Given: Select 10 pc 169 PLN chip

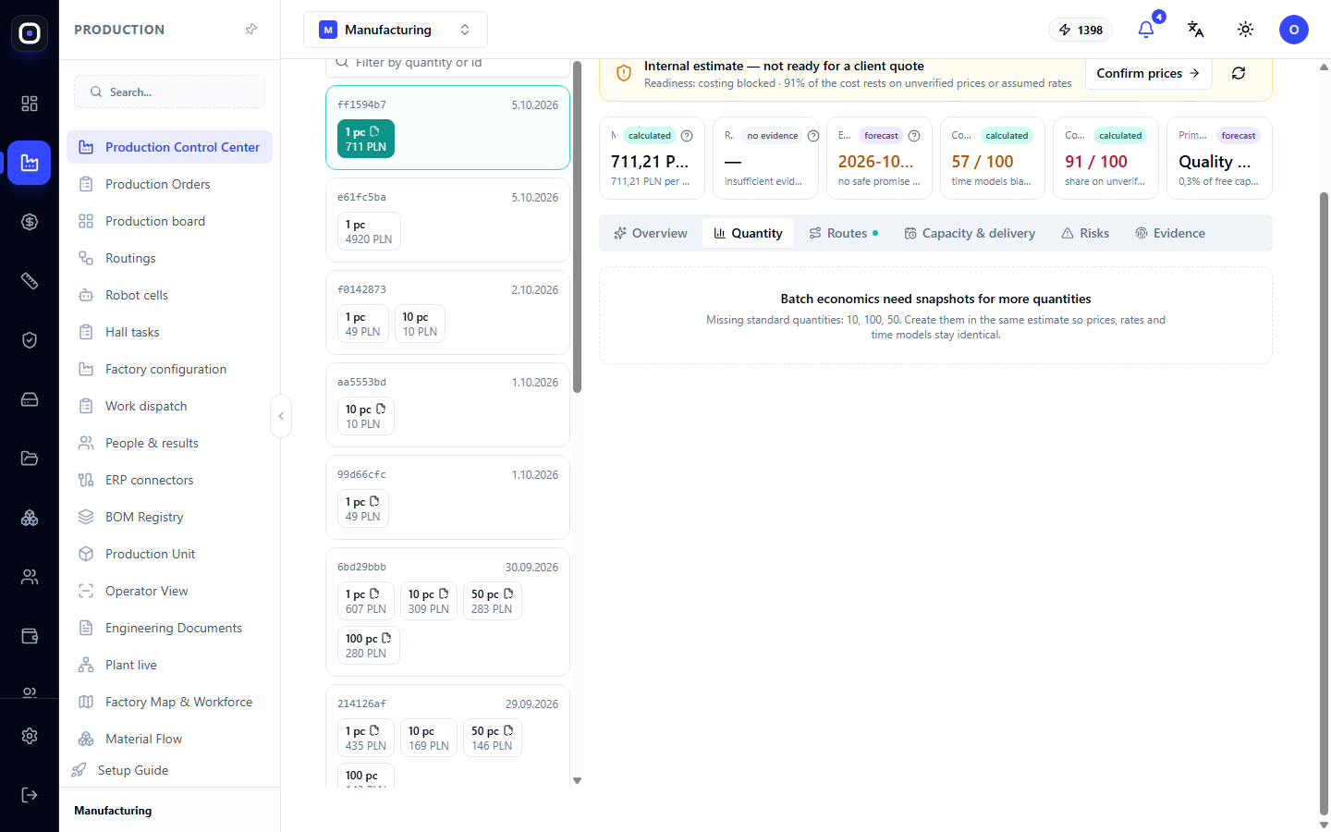Looking at the screenshot, I should pos(429,738).
